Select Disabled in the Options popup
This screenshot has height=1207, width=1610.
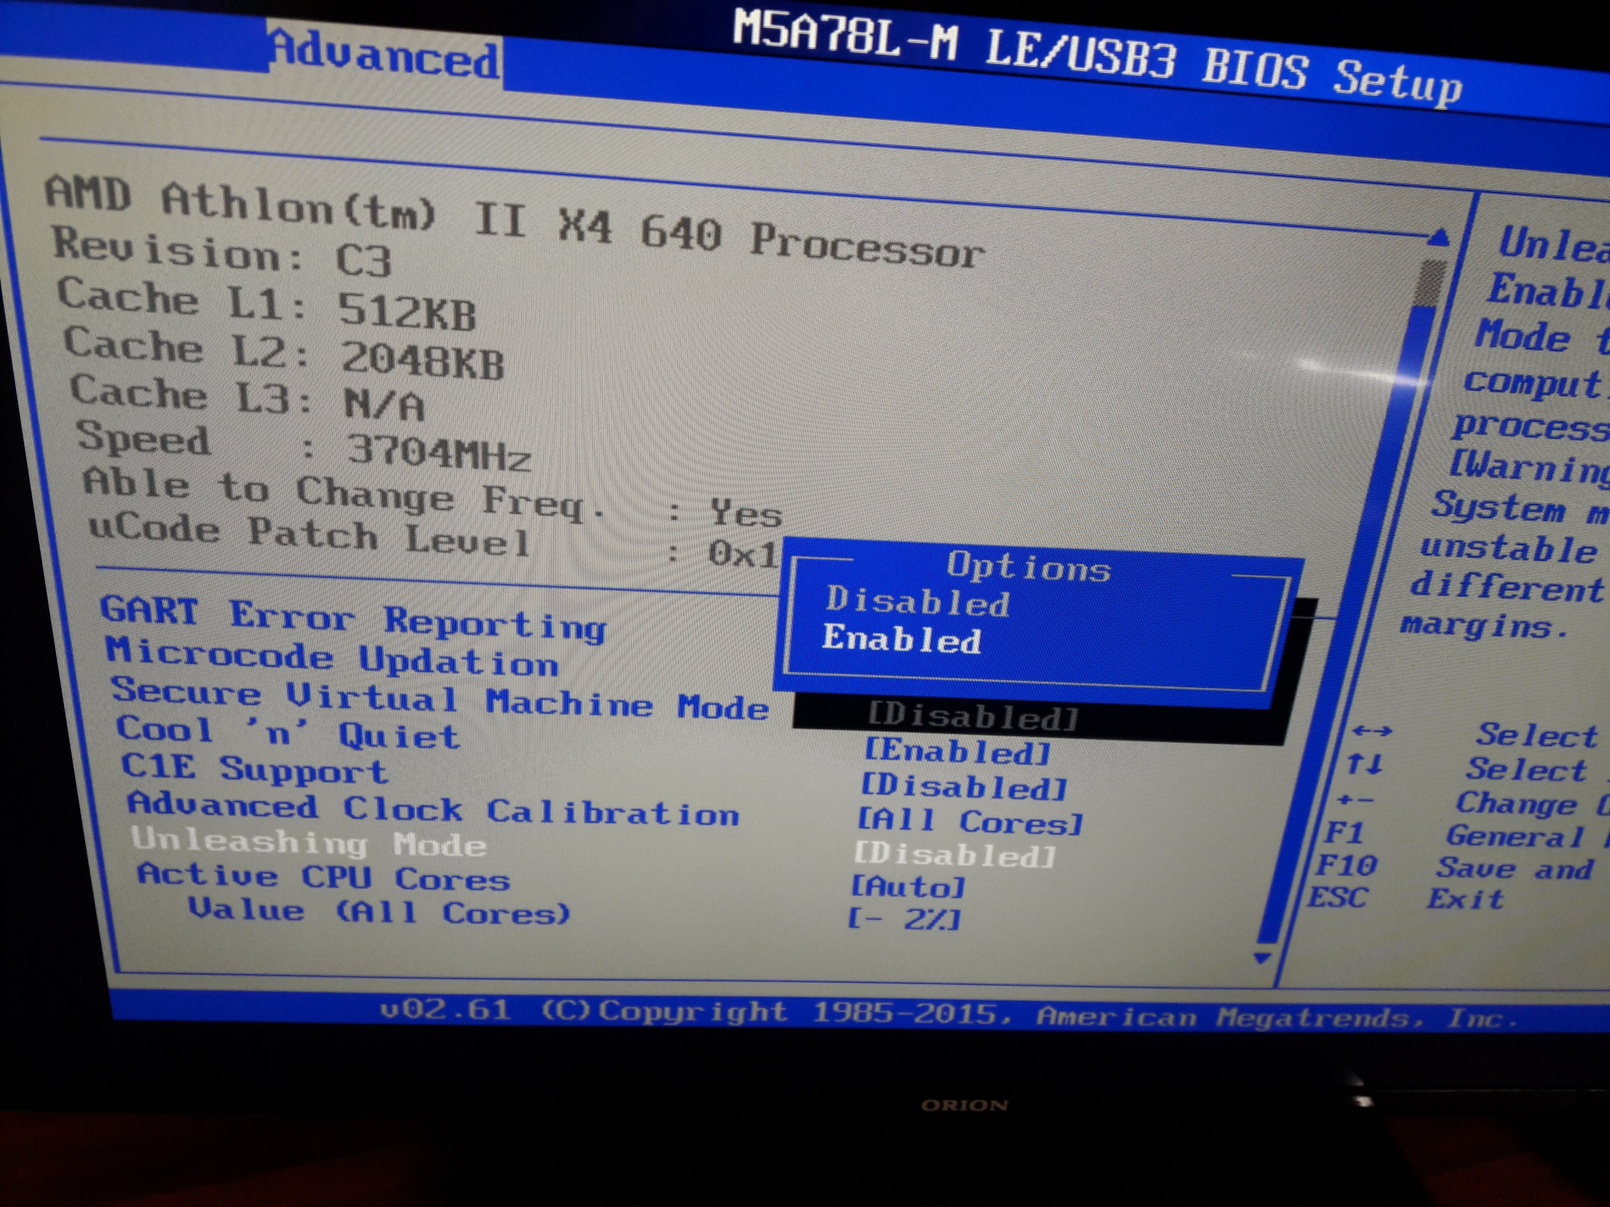pyautogui.click(x=917, y=602)
